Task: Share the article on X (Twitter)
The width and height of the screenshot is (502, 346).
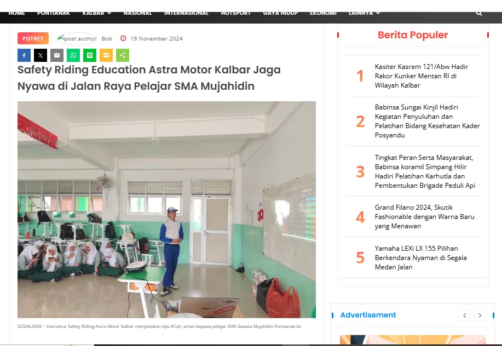Action: pos(41,55)
